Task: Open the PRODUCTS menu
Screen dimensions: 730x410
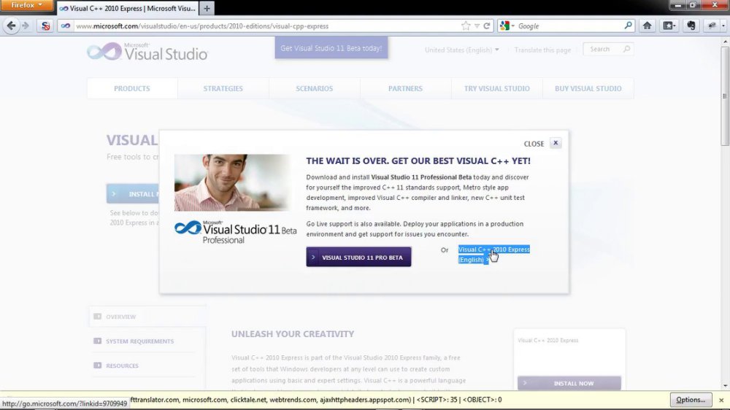Action: coord(131,88)
